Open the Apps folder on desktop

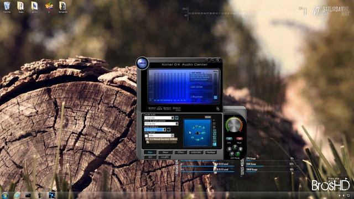point(21,7)
